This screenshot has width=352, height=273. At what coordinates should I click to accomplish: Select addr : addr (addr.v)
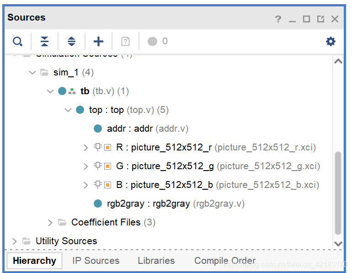click(148, 128)
